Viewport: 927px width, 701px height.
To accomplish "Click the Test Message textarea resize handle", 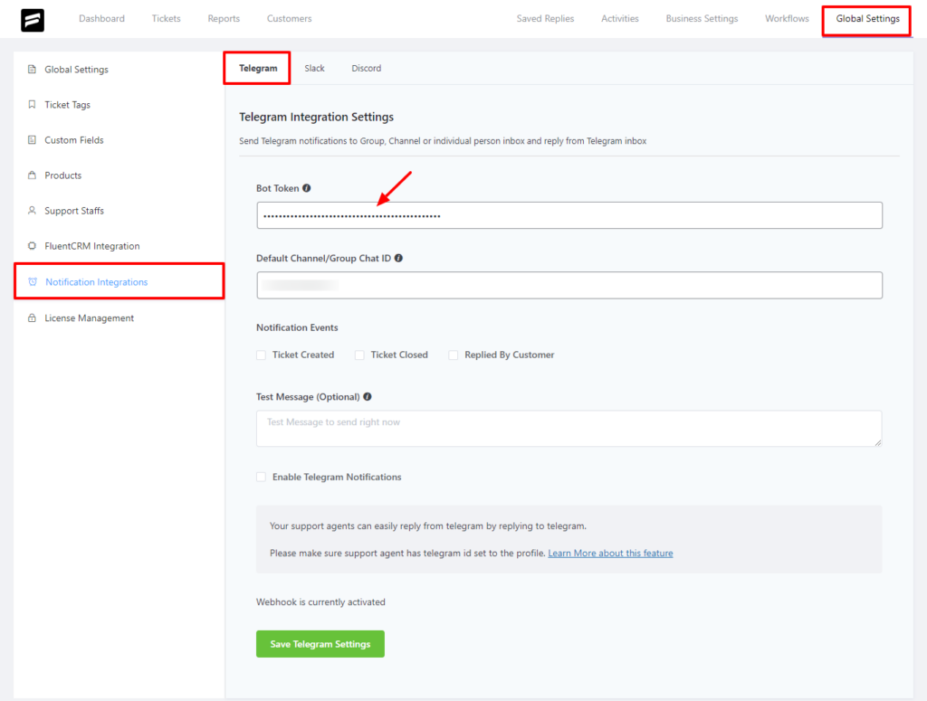I will click(878, 442).
